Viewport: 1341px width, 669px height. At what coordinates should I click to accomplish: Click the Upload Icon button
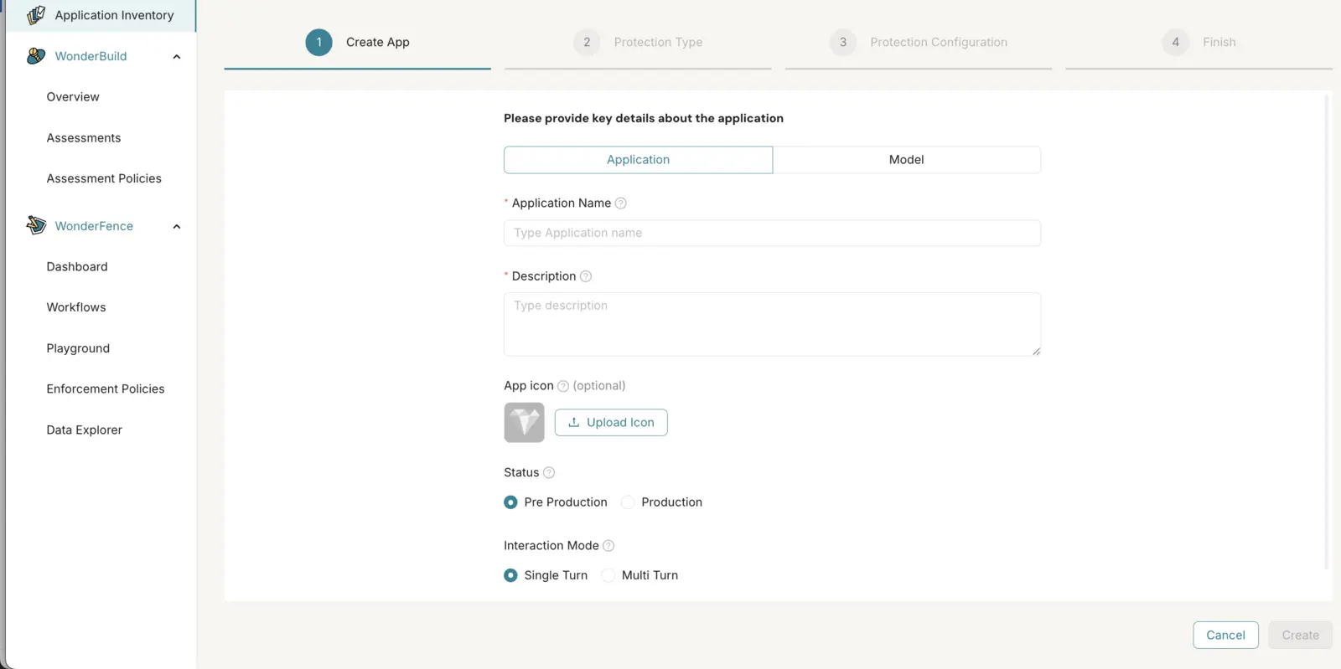tap(611, 423)
